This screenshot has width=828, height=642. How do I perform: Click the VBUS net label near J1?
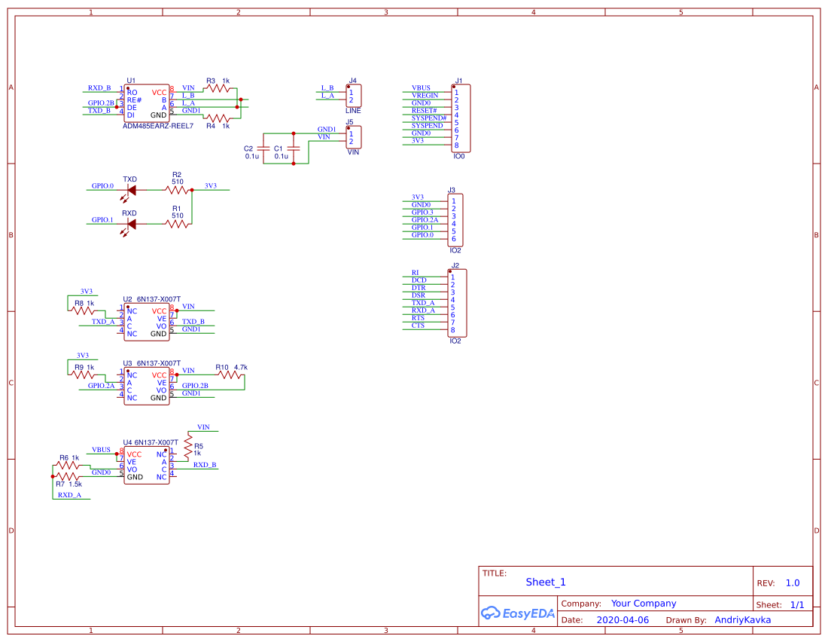(422, 88)
